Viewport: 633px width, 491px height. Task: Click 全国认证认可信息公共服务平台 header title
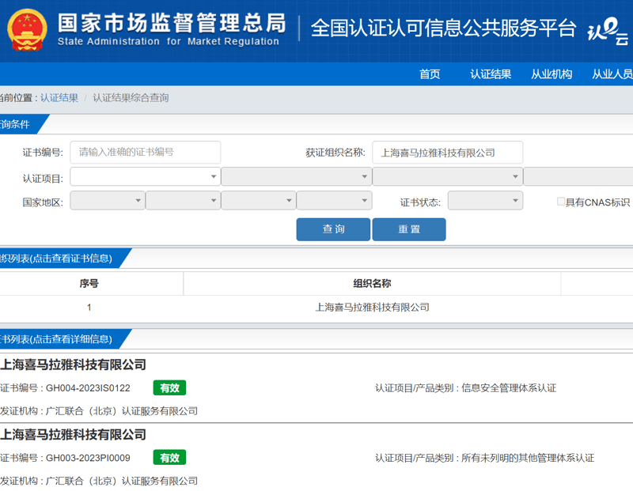443,28
